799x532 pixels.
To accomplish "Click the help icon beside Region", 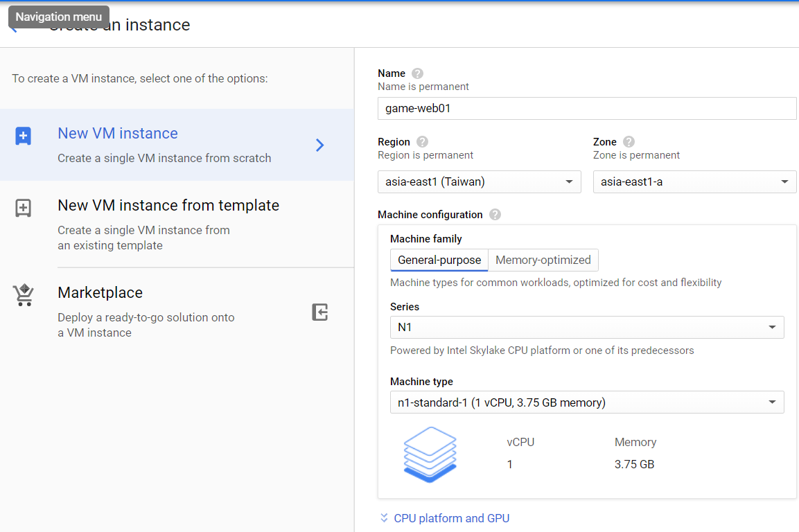I will (422, 142).
